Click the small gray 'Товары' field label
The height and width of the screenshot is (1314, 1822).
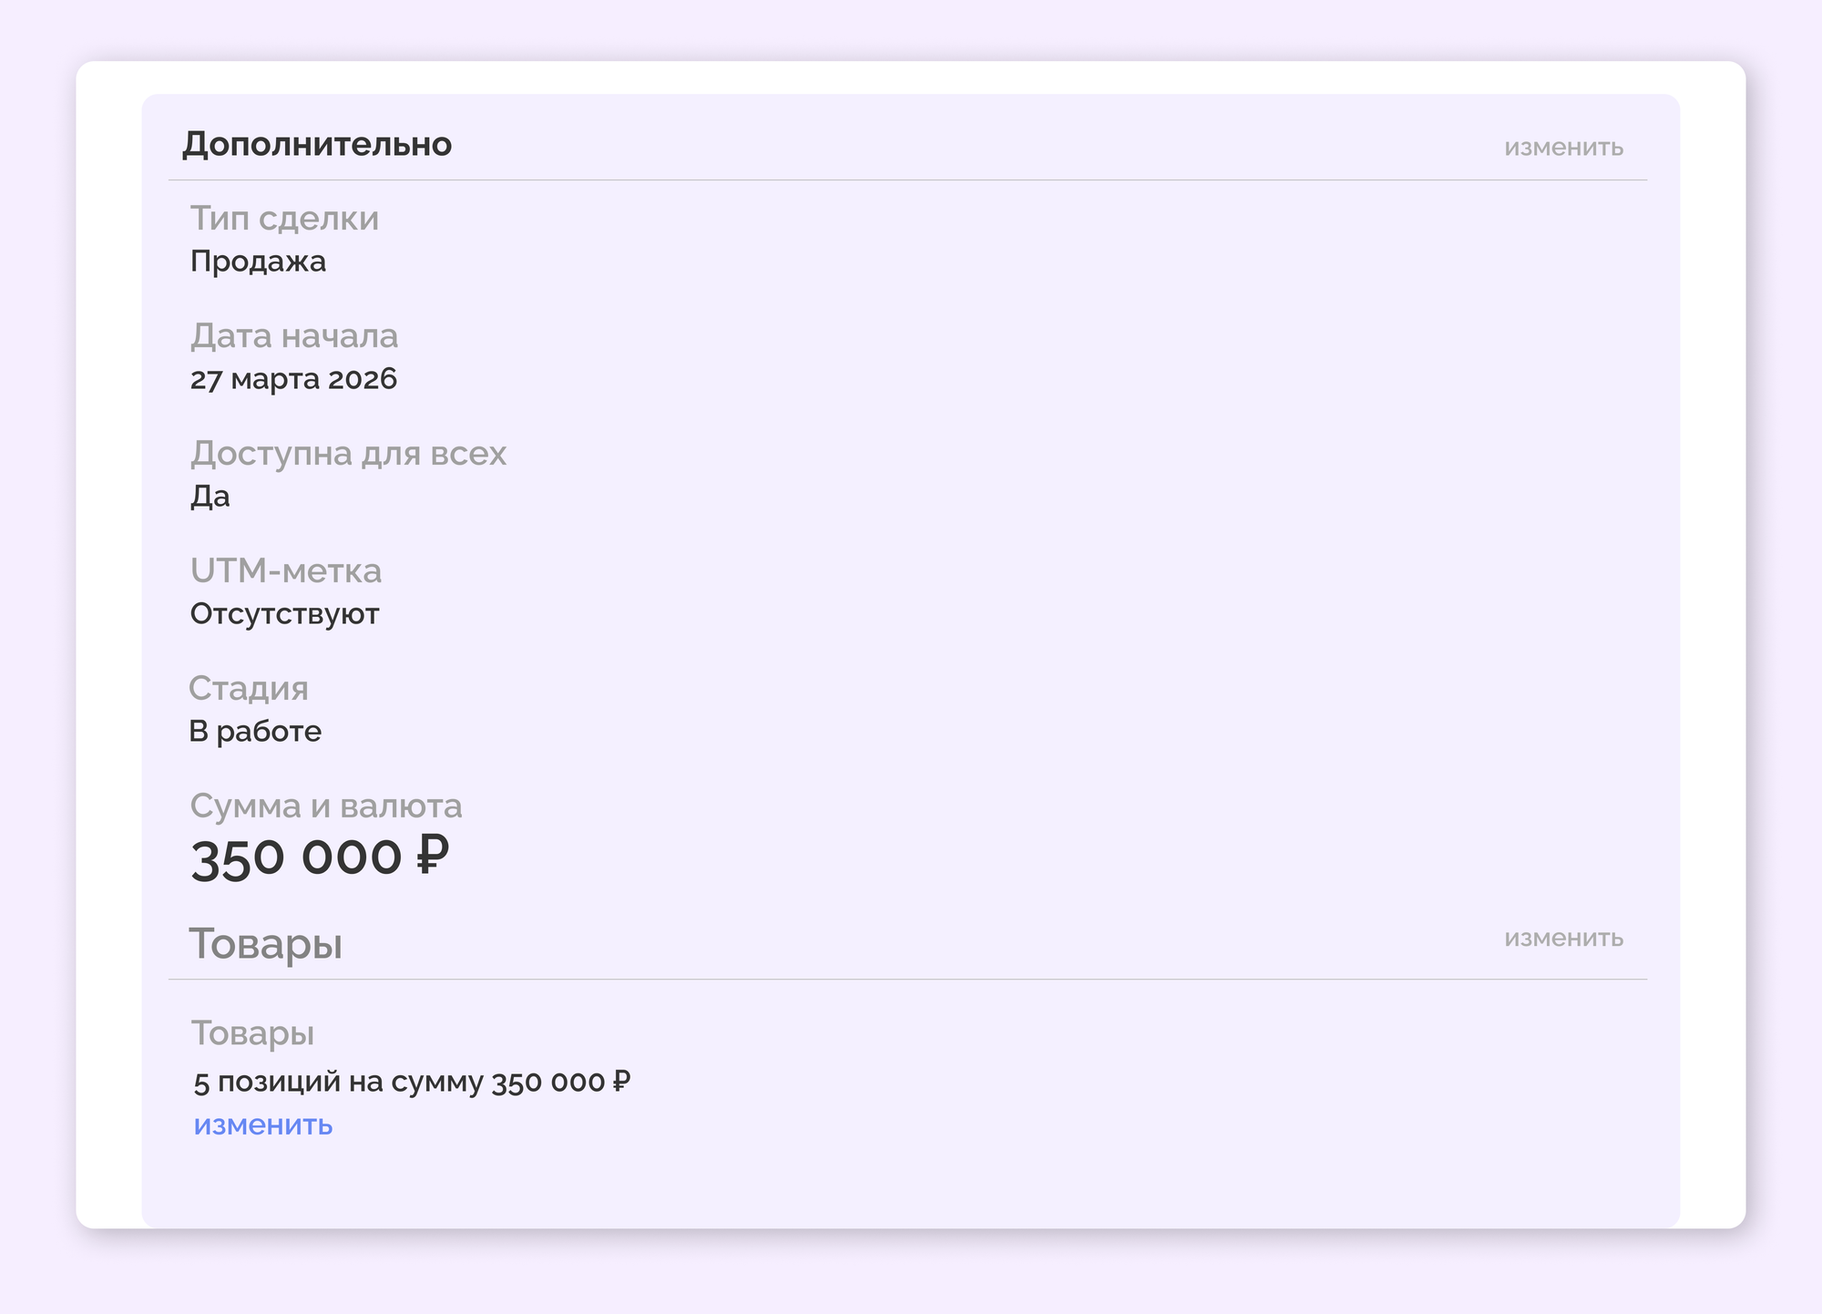252,1033
